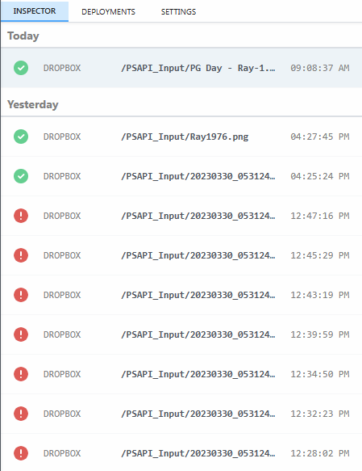Click red error icon for 12:34:50 PM event
Viewport: 362px width, 471px height.
(x=21, y=374)
